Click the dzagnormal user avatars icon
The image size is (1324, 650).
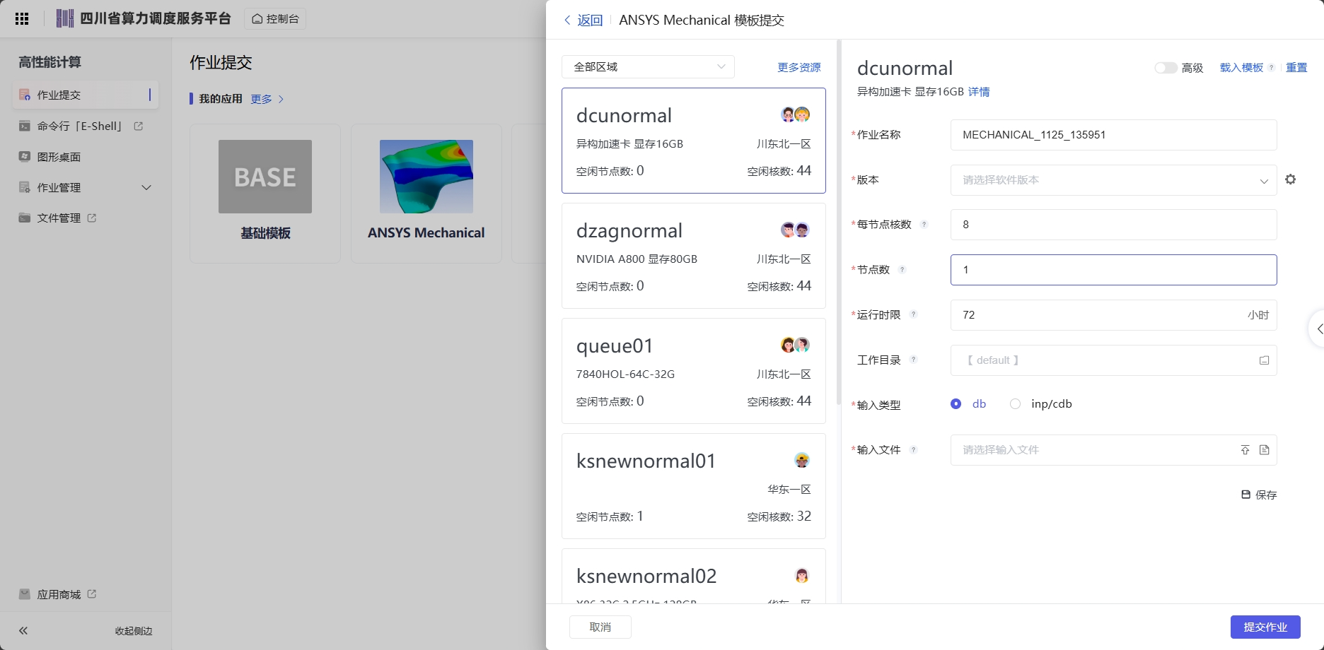795,230
